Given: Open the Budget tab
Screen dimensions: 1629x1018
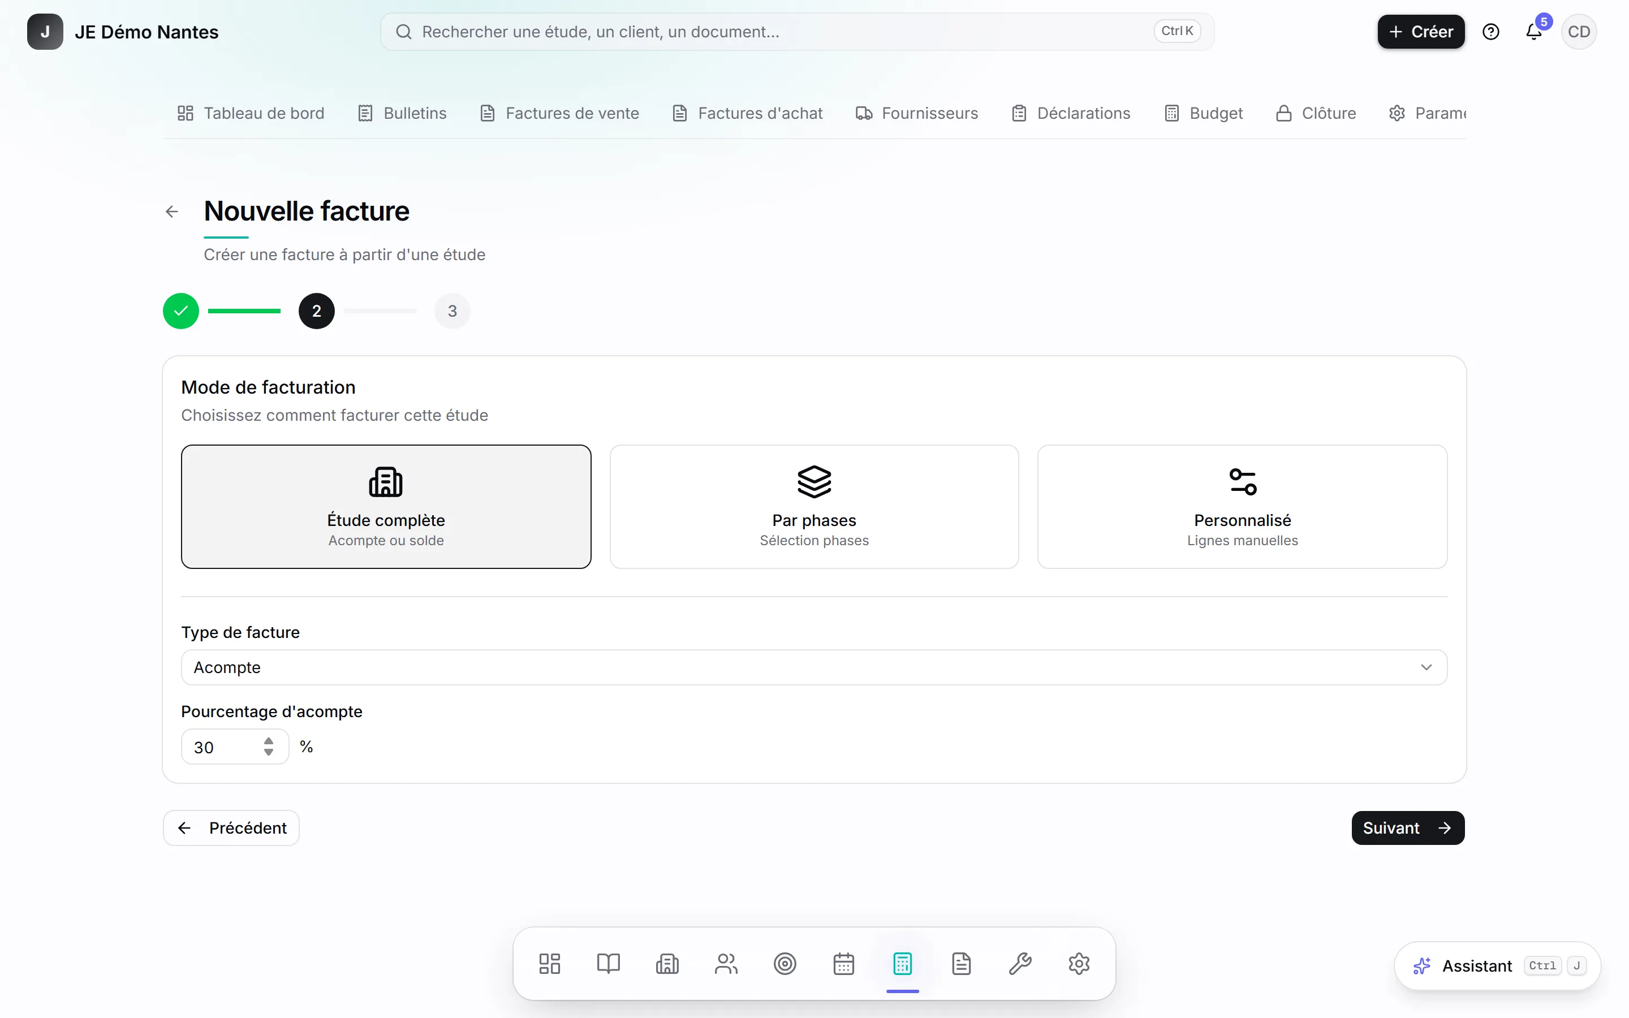Looking at the screenshot, I should pos(1204,113).
